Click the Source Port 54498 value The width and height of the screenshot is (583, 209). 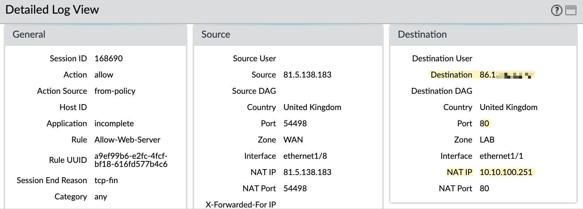pyautogui.click(x=295, y=123)
